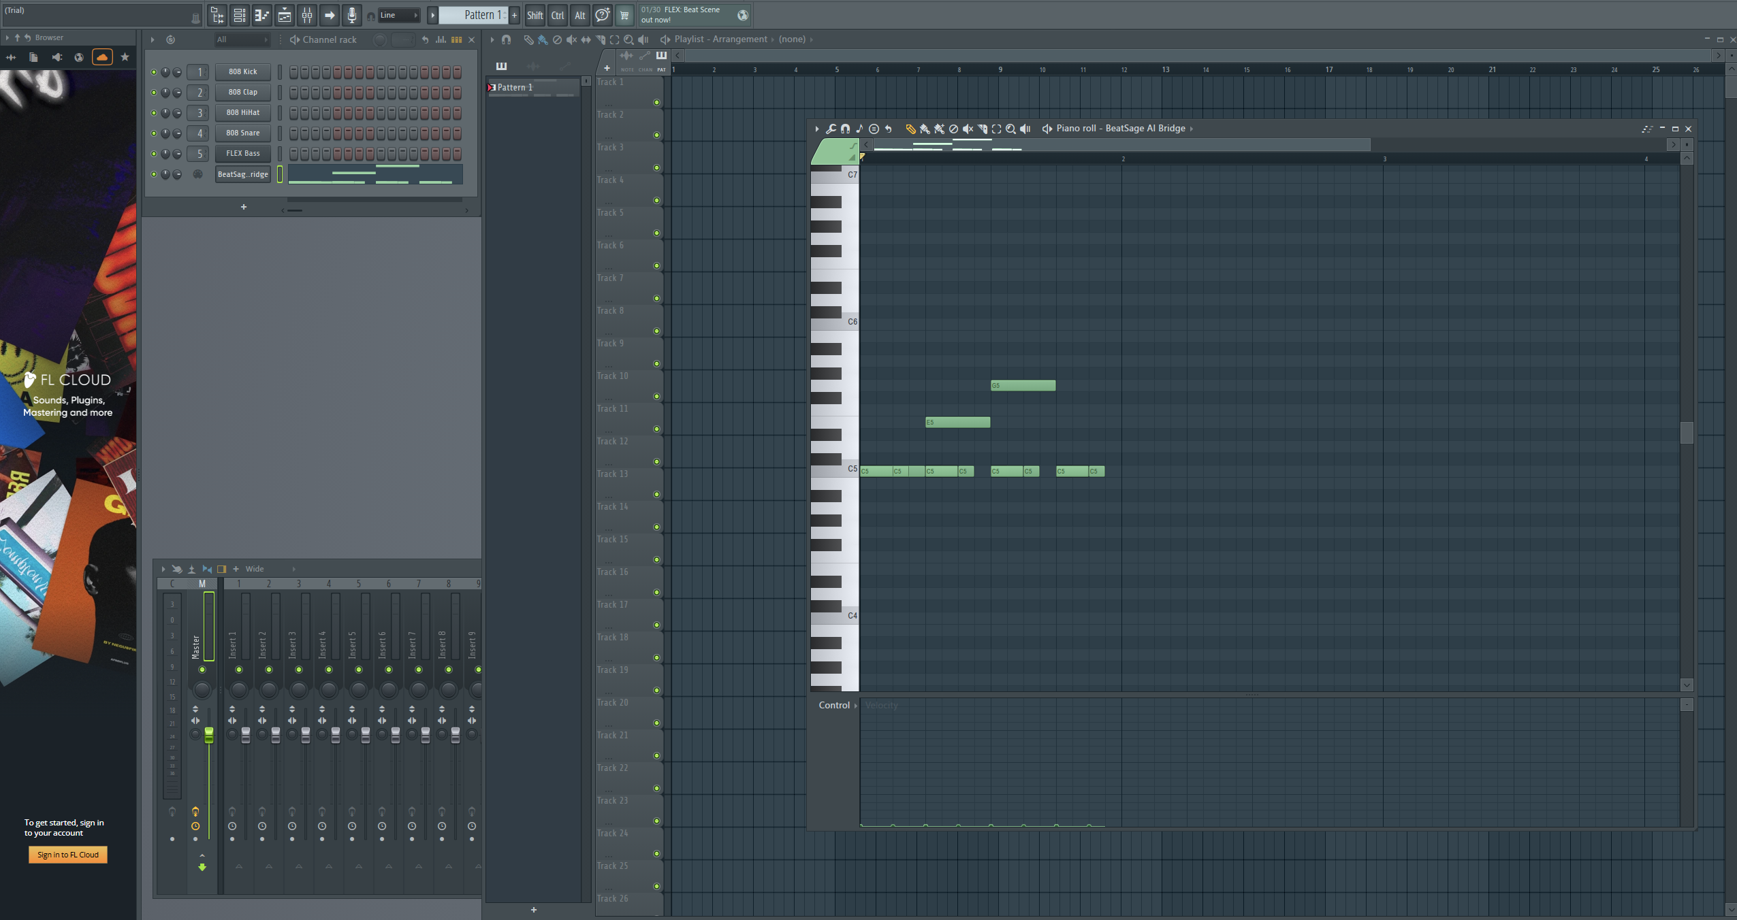Open the Piano roll - BeatSage AI Bridge menu
This screenshot has width=1737, height=920.
[1119, 128]
